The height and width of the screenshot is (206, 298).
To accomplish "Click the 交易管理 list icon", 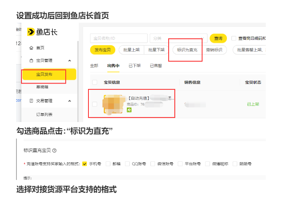I will pyautogui.click(x=31, y=101).
